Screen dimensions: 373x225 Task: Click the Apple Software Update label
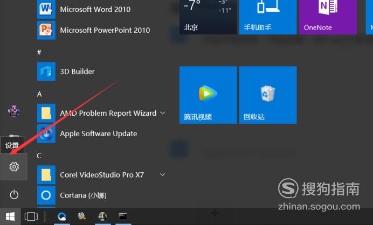[99, 134]
